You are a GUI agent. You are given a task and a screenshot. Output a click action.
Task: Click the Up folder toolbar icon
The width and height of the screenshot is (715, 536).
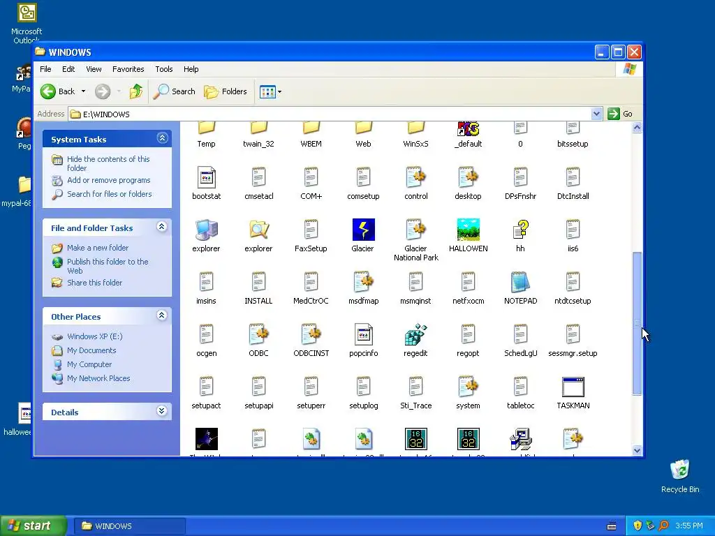point(135,91)
